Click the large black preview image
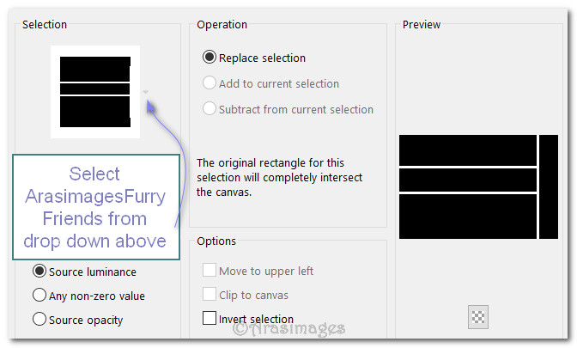 pos(468,186)
